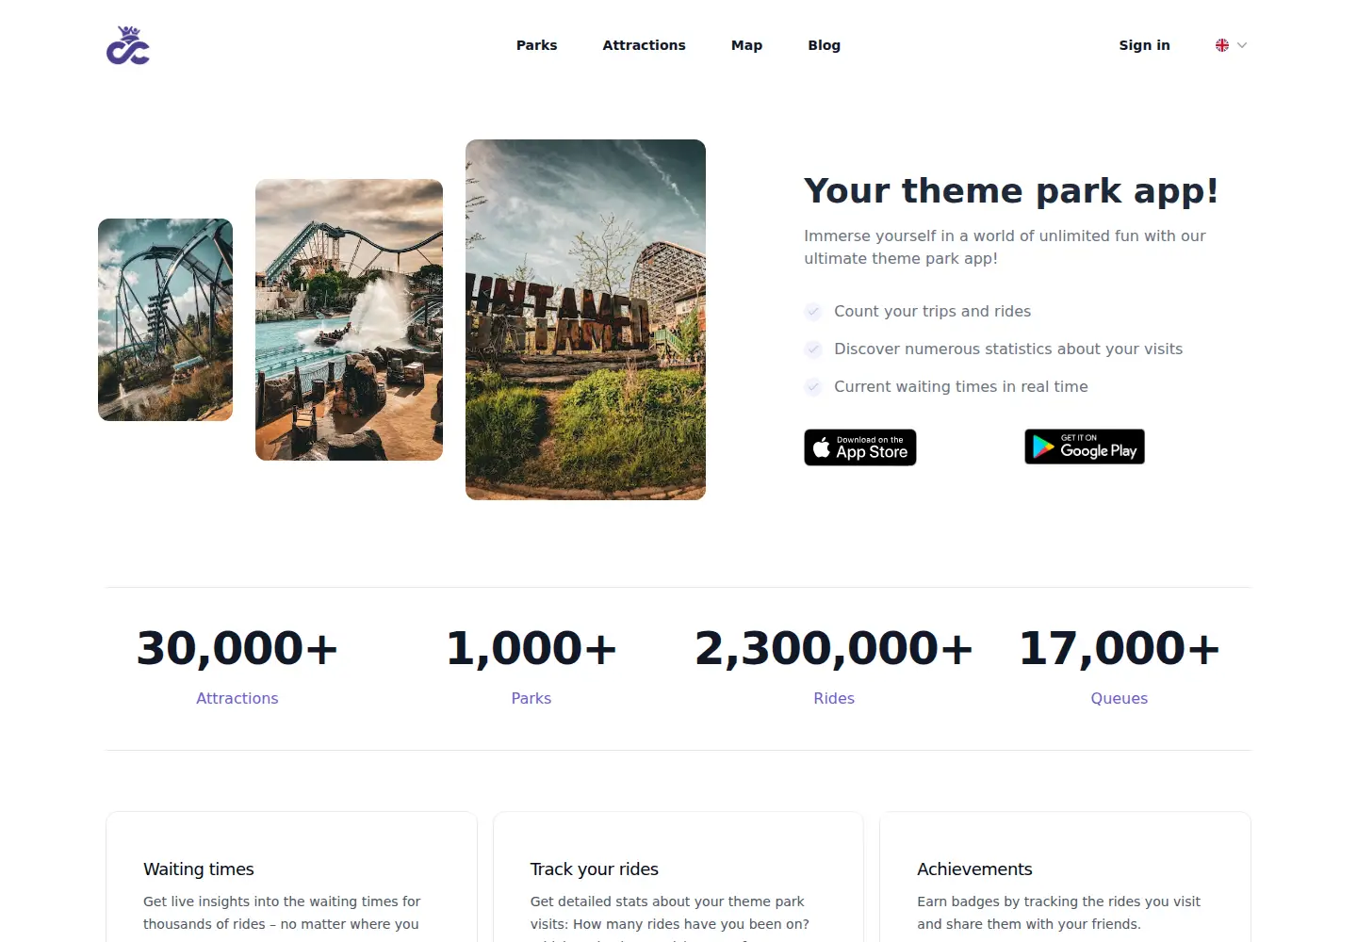Click the crown logo in the header
Screen dimensions: 1357x942
128,45
